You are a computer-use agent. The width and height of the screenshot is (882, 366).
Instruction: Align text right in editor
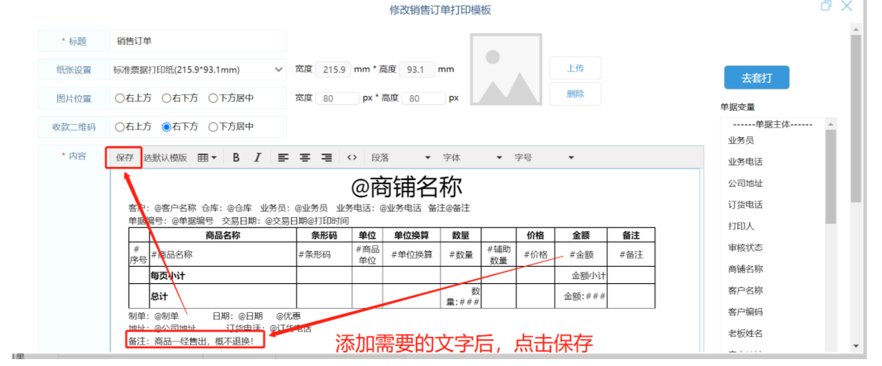pos(327,158)
